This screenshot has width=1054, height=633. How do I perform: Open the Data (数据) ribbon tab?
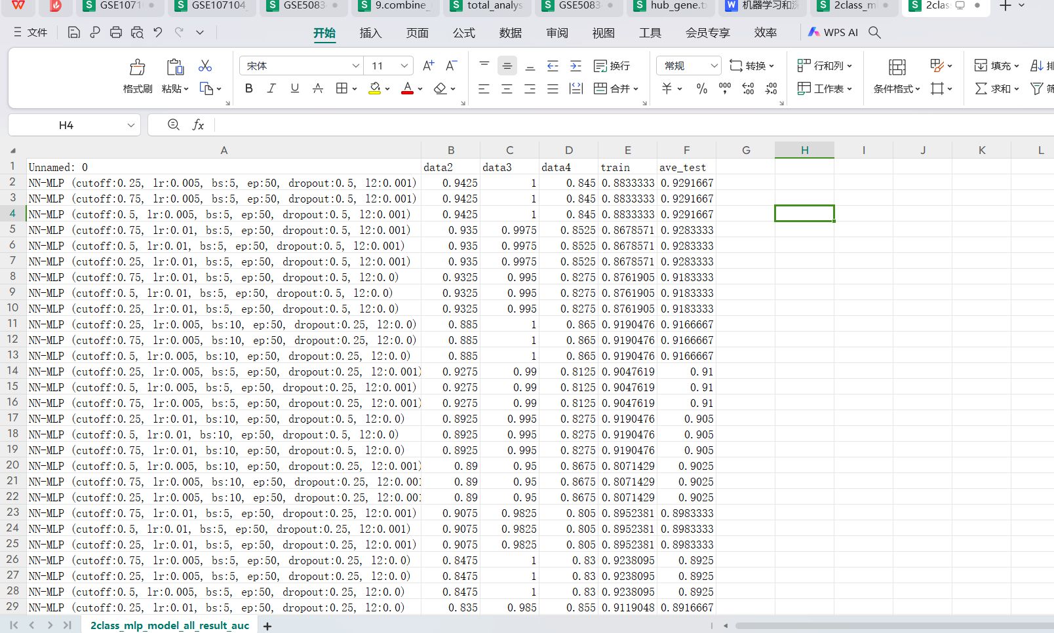point(511,33)
